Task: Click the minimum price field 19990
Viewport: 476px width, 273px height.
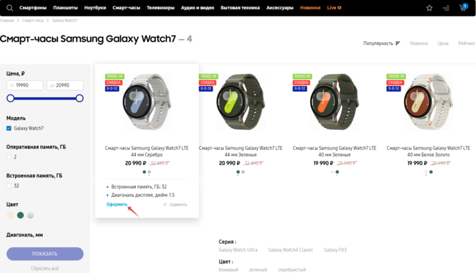Action: tap(25, 85)
